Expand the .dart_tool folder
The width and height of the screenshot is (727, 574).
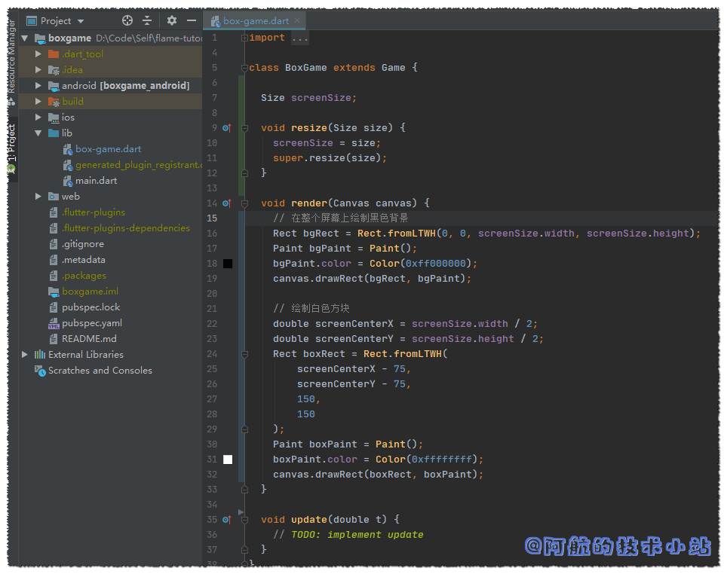pyautogui.click(x=38, y=54)
